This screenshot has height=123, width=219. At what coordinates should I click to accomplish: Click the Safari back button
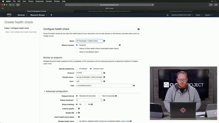pos(10,5)
